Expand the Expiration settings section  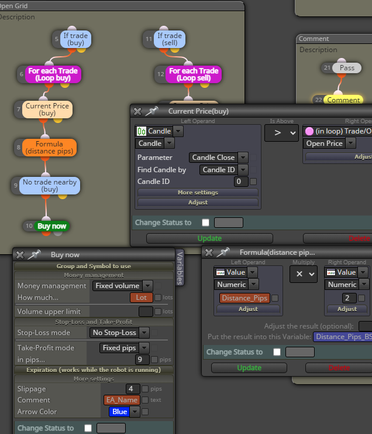click(x=94, y=370)
